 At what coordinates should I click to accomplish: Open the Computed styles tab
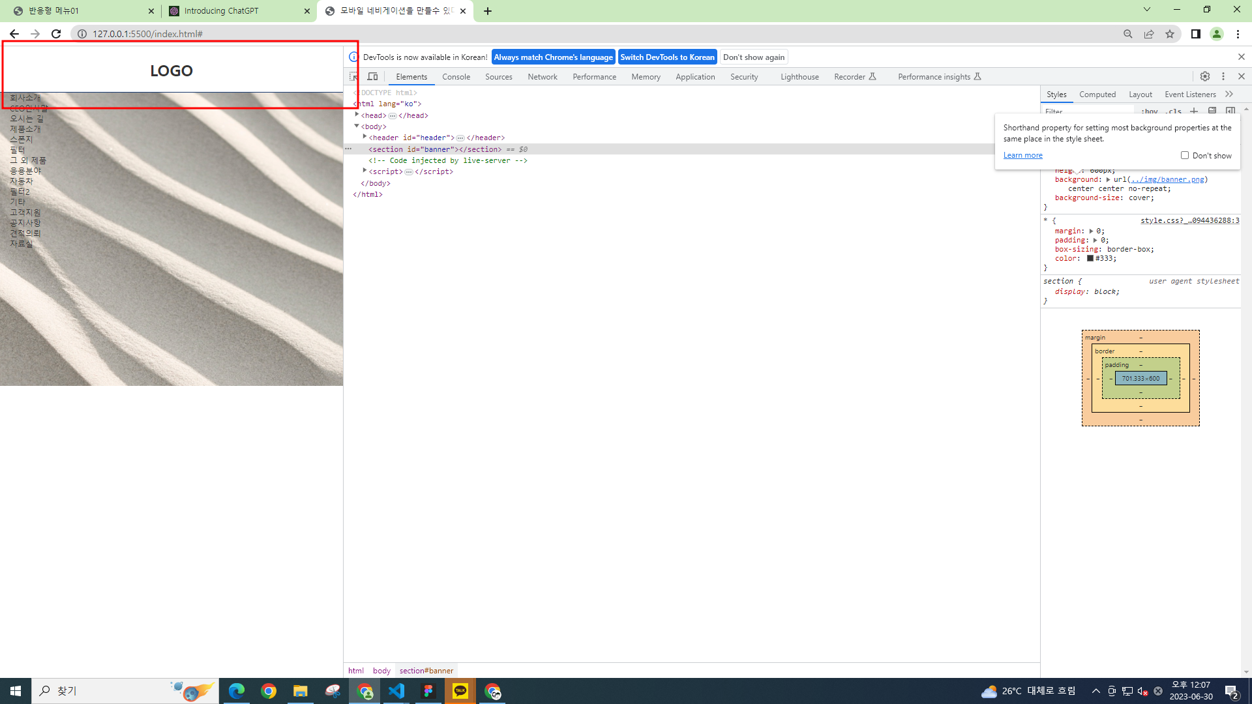tap(1097, 95)
